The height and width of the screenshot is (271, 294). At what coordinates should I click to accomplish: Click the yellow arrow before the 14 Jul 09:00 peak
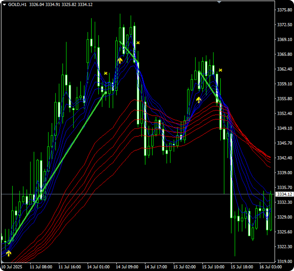tap(120, 60)
